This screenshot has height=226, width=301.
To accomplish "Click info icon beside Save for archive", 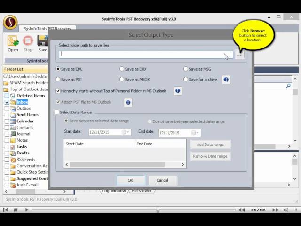I will 226,80.
